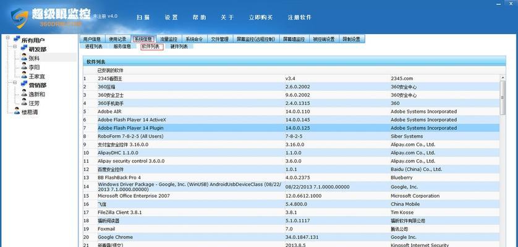Show the 软件列表 sub-tab
518x247 pixels.
pos(151,46)
